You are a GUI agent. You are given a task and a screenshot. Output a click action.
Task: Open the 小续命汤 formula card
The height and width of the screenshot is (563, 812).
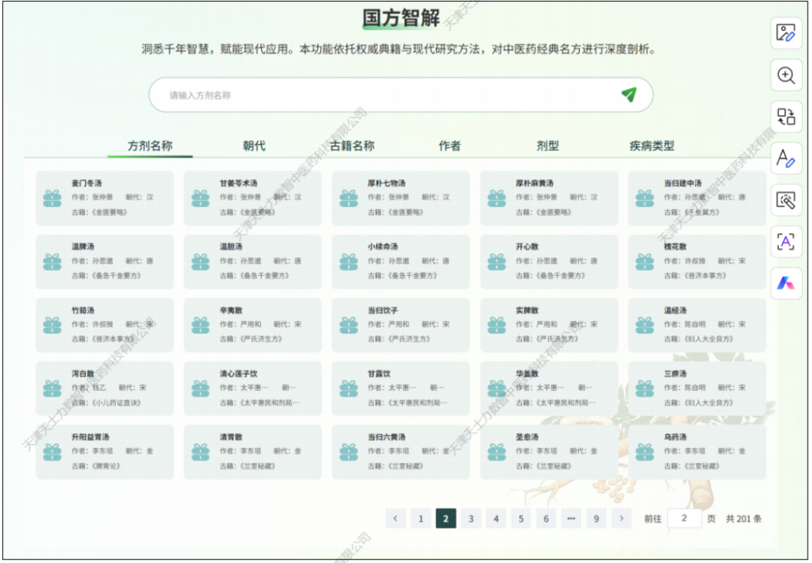[401, 262]
